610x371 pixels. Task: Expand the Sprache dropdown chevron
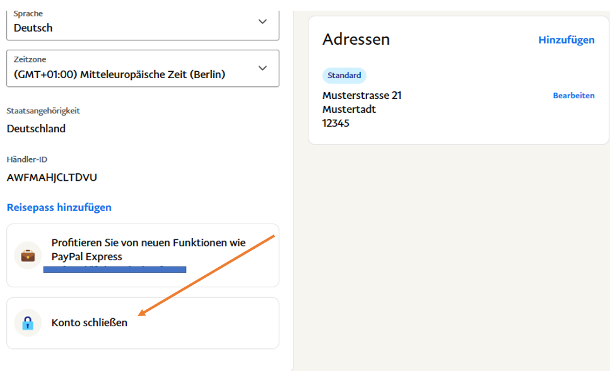[262, 21]
